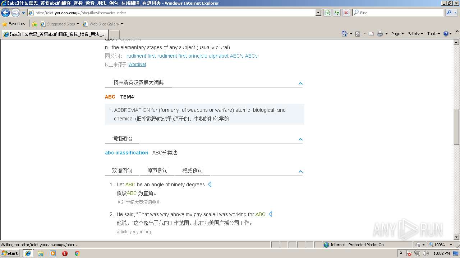Open the Page menu
The width and height of the screenshot is (460, 258).
pyautogui.click(x=397, y=34)
